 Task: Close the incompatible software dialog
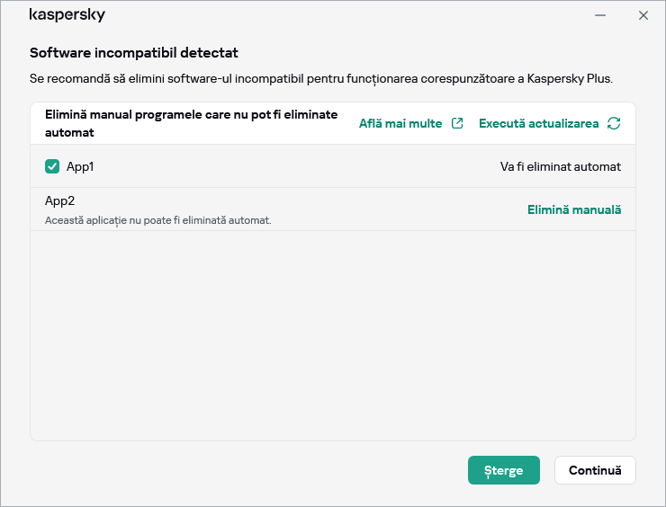pyautogui.click(x=643, y=15)
